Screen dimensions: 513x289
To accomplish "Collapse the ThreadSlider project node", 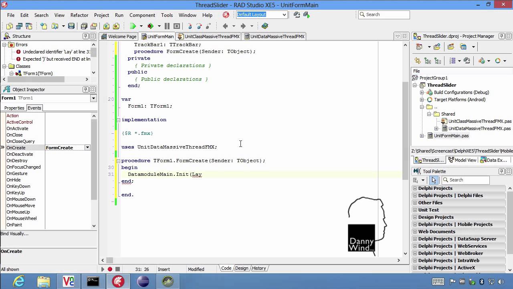I will 415,85.
